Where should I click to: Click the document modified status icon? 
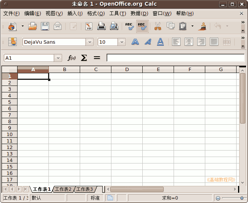coord(110,198)
